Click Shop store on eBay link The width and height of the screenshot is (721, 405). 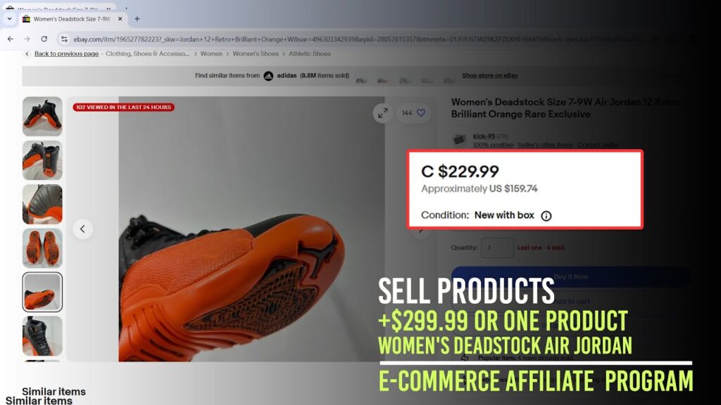[490, 75]
